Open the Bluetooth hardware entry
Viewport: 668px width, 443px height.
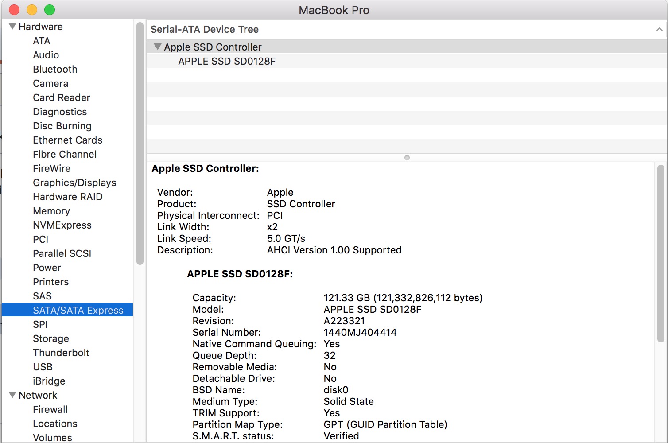(x=55, y=69)
